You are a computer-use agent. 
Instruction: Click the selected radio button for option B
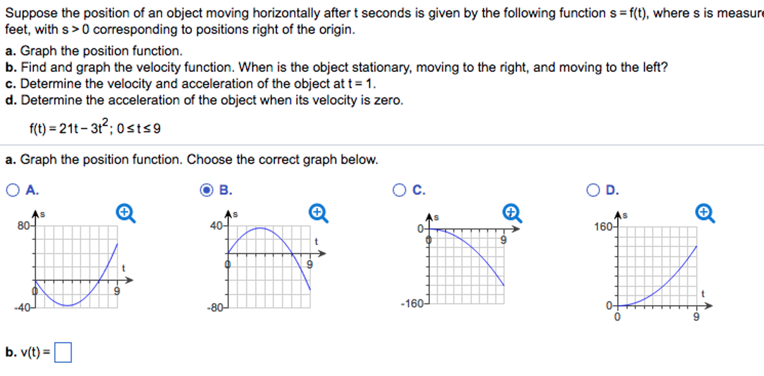(206, 190)
